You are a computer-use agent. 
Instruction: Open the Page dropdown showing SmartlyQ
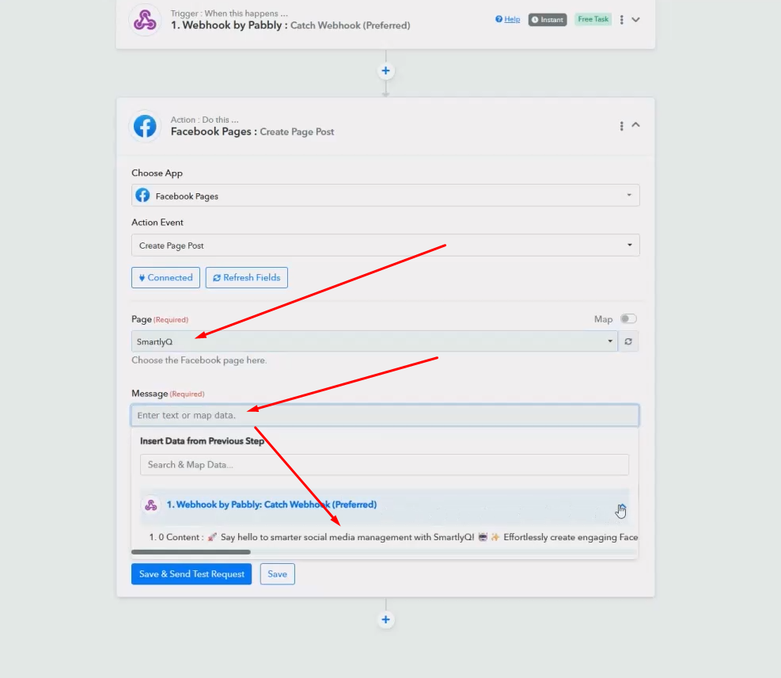coord(374,341)
